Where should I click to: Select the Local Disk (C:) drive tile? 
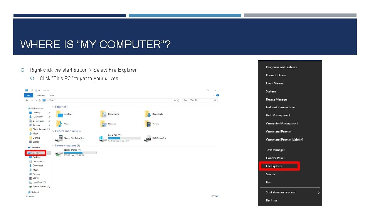(120, 138)
